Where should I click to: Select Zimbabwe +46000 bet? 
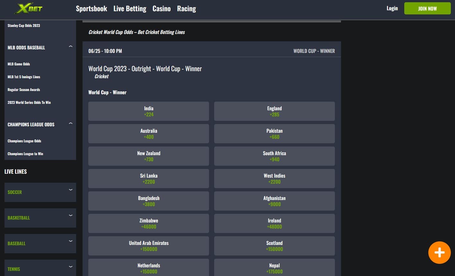[149, 223]
